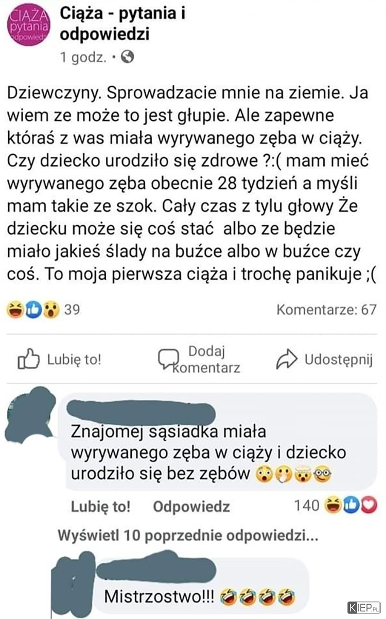The width and height of the screenshot is (386, 619).
Task: Share the post with Udostępnij
Action: coord(324,360)
